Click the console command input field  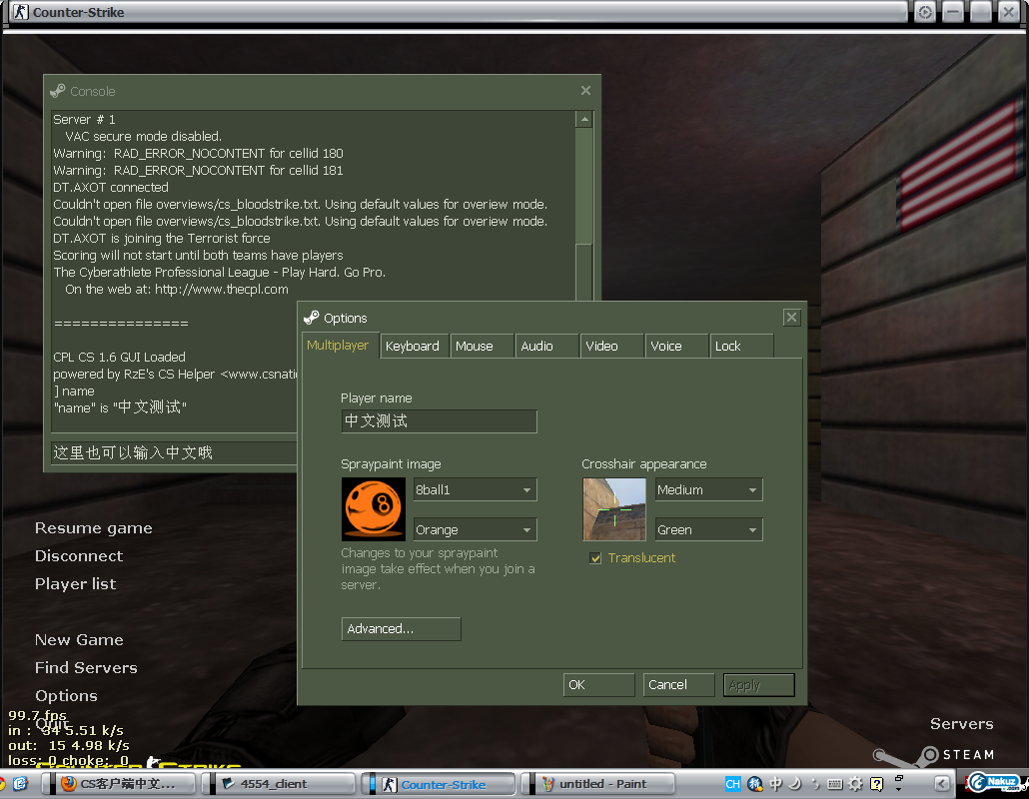[x=174, y=452]
